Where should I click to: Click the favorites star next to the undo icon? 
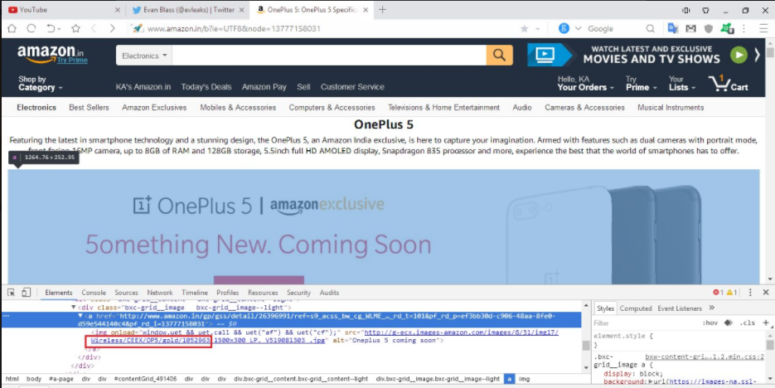[75, 29]
